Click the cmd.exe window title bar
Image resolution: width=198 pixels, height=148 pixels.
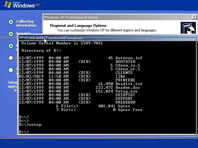[107, 38]
